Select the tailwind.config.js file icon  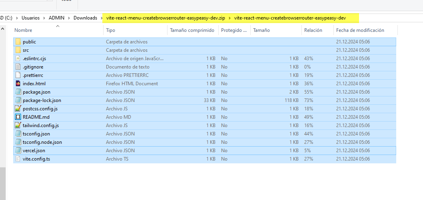pyautogui.click(x=18, y=125)
